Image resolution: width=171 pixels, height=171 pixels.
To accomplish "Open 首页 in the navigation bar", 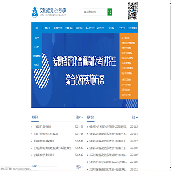I will tap(37, 28).
